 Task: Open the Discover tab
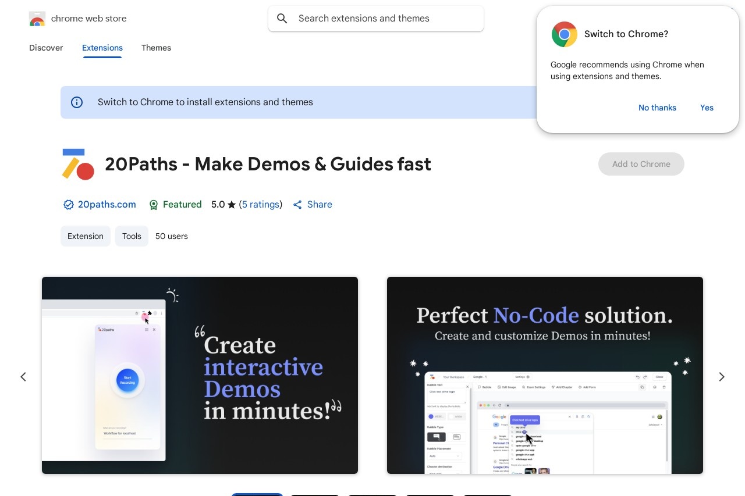click(46, 48)
